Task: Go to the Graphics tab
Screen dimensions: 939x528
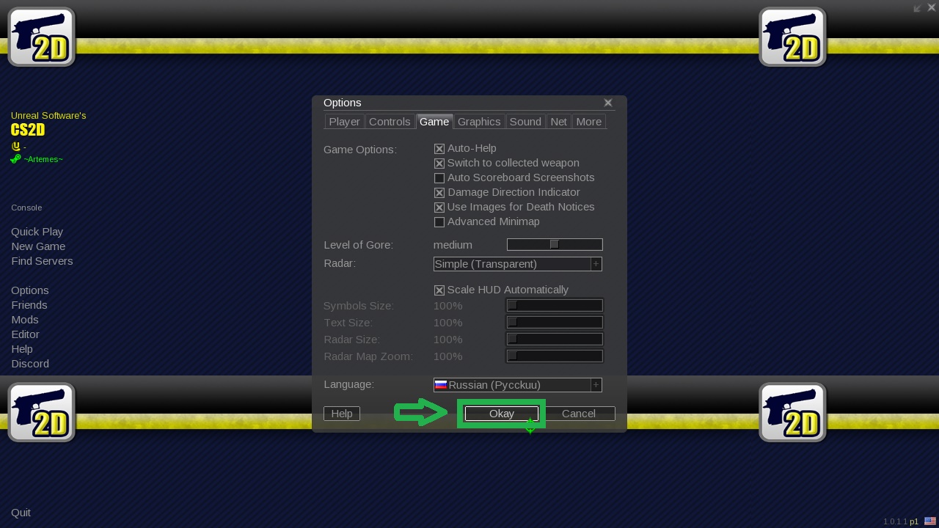Action: point(479,122)
